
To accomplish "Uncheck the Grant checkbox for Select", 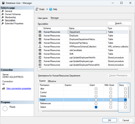I will pos(96,107).
